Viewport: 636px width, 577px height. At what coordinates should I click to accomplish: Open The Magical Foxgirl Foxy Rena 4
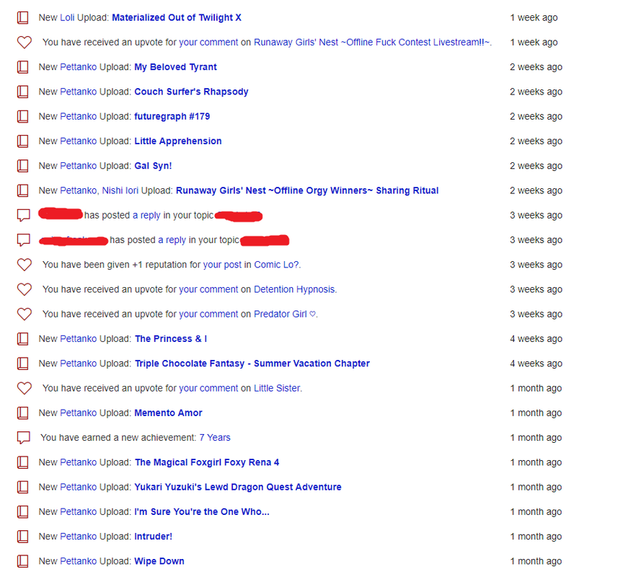pos(207,462)
